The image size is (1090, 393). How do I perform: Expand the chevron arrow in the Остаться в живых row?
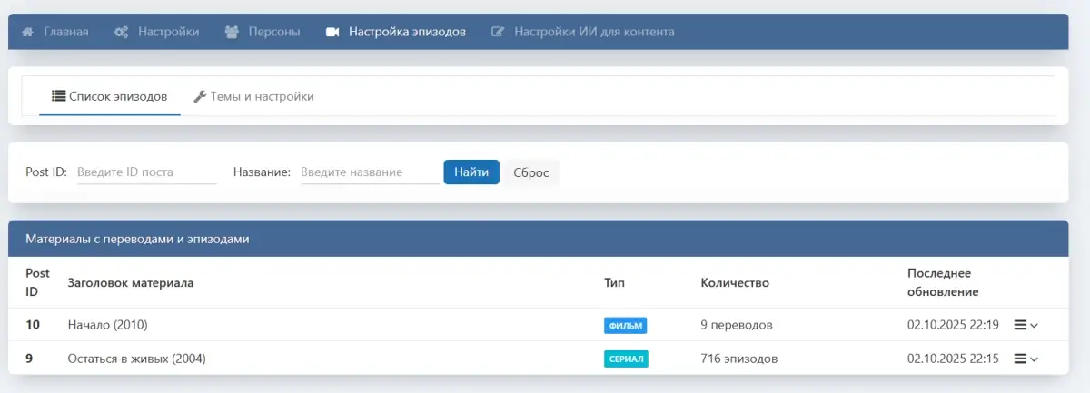(x=1034, y=359)
